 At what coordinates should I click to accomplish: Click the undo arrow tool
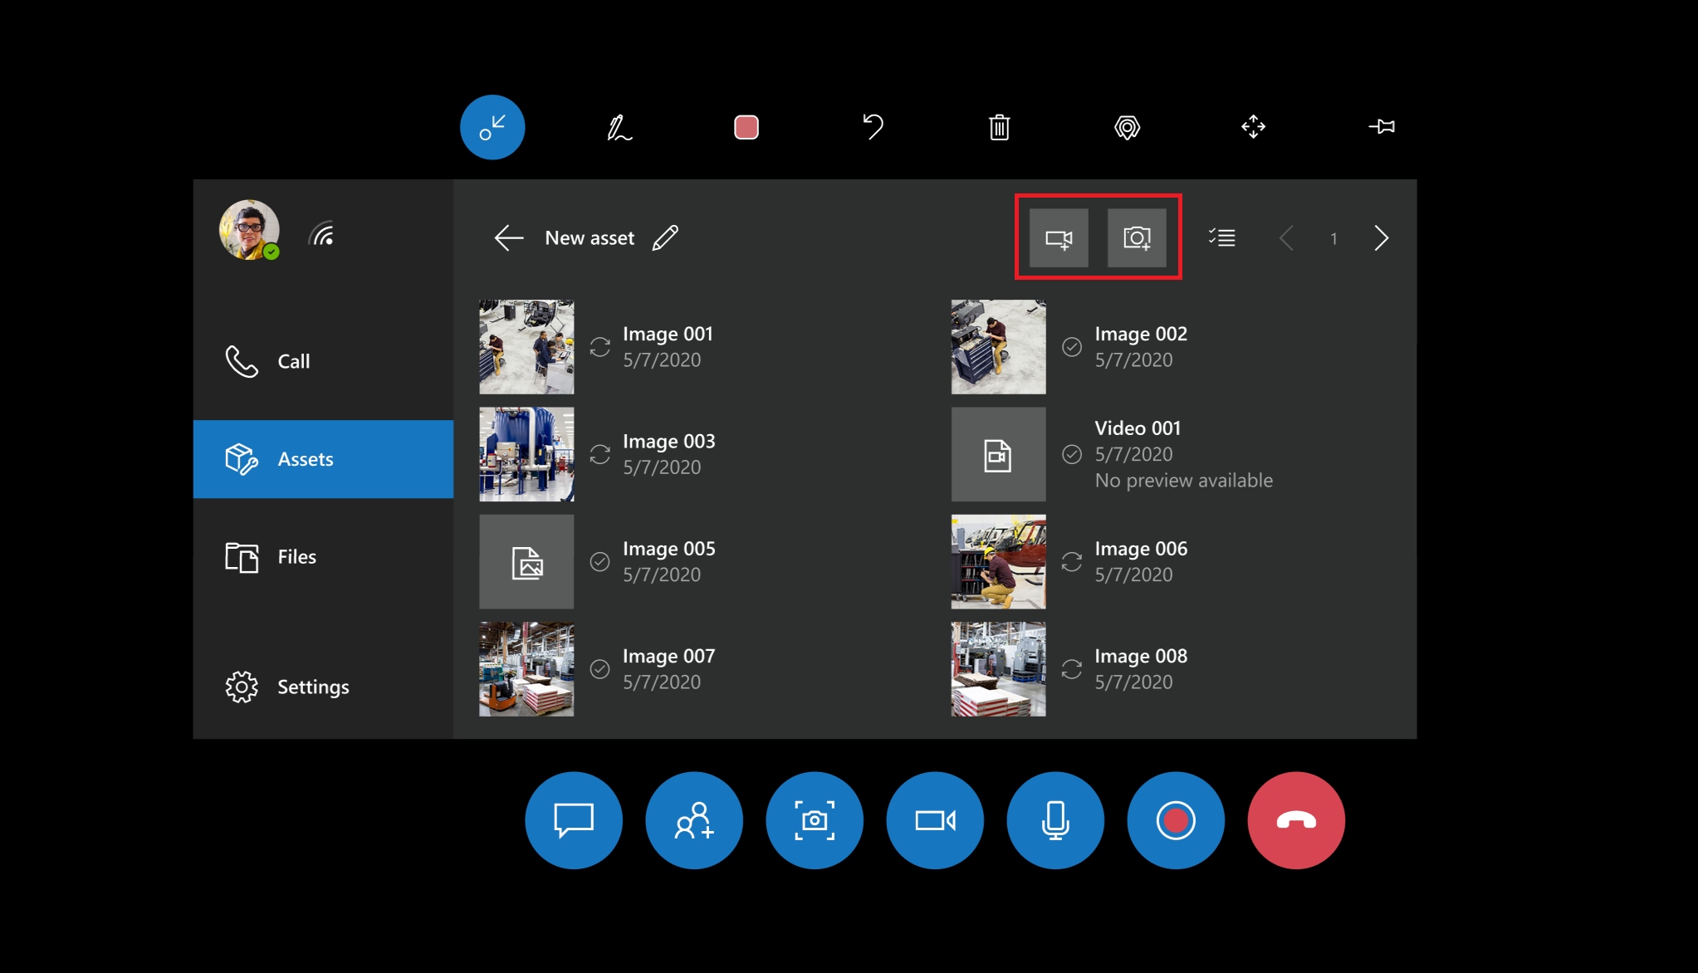click(873, 126)
